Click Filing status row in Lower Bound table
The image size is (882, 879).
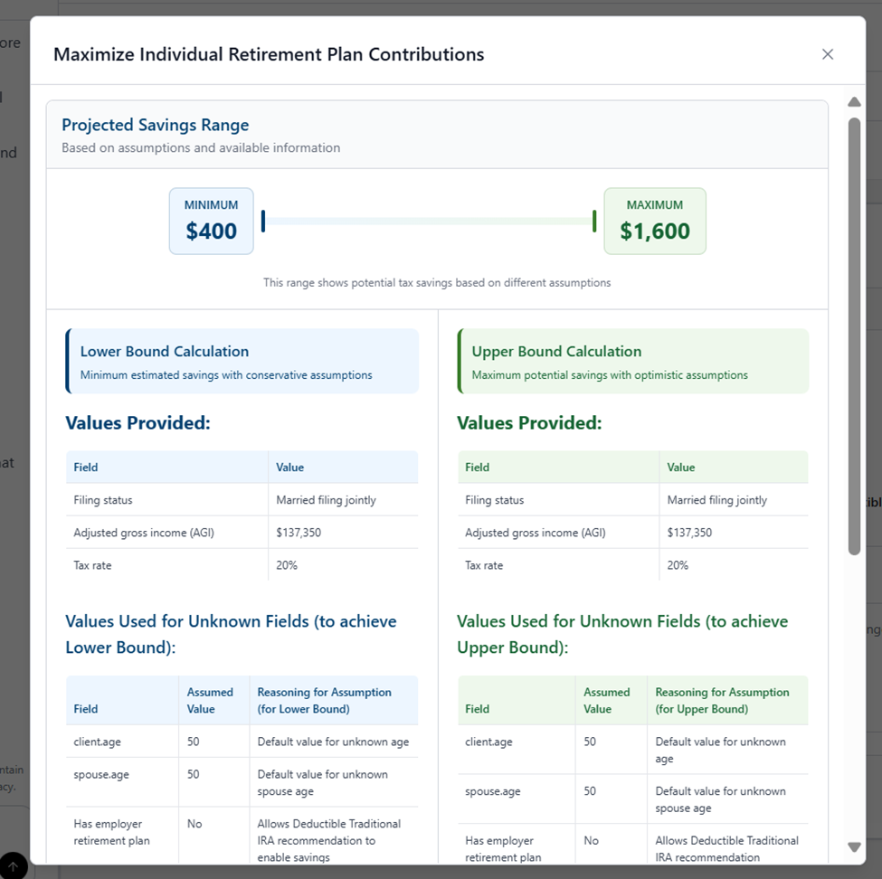pos(103,500)
